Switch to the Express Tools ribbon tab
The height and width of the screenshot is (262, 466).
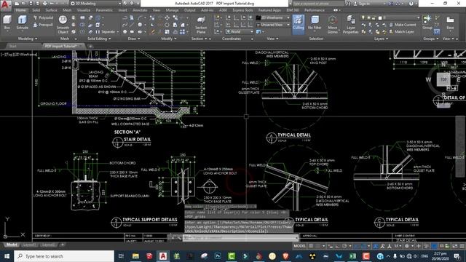click(242, 10)
